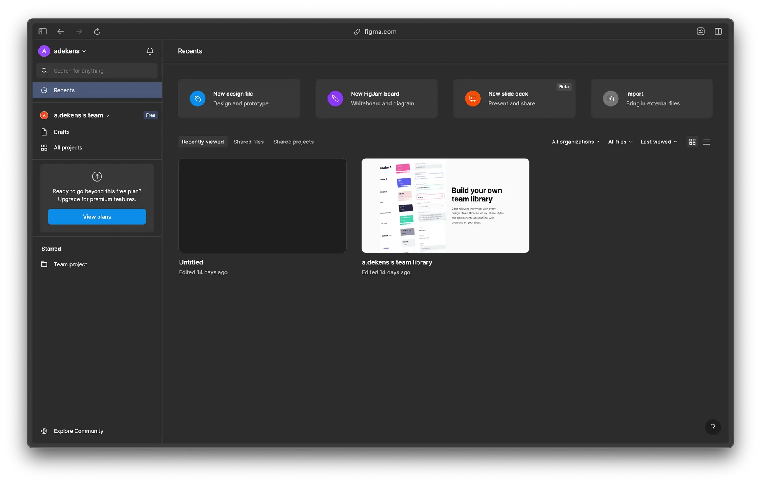761x484 pixels.
Task: Open the Last viewed sort dropdown
Action: point(658,142)
